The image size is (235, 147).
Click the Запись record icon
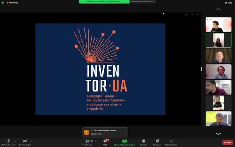click(x=143, y=141)
